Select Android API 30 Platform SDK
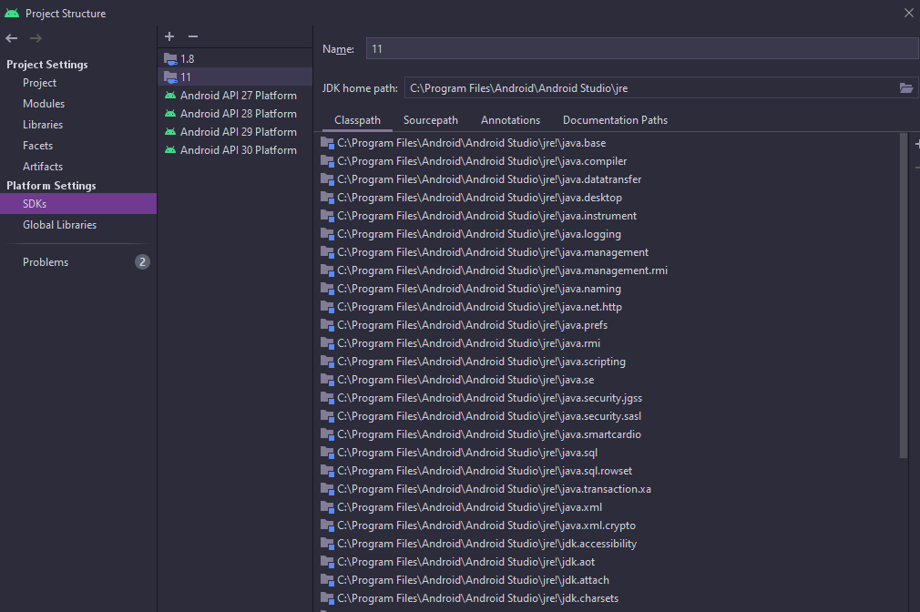The width and height of the screenshot is (920, 612). pos(235,149)
